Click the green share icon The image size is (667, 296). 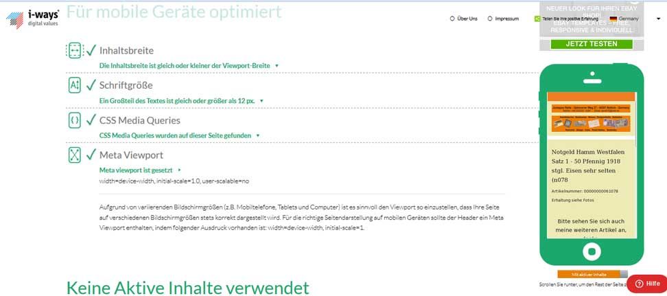click(x=537, y=19)
